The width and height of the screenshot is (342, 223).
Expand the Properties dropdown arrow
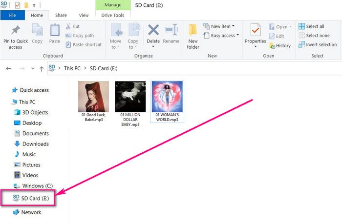coord(256,46)
